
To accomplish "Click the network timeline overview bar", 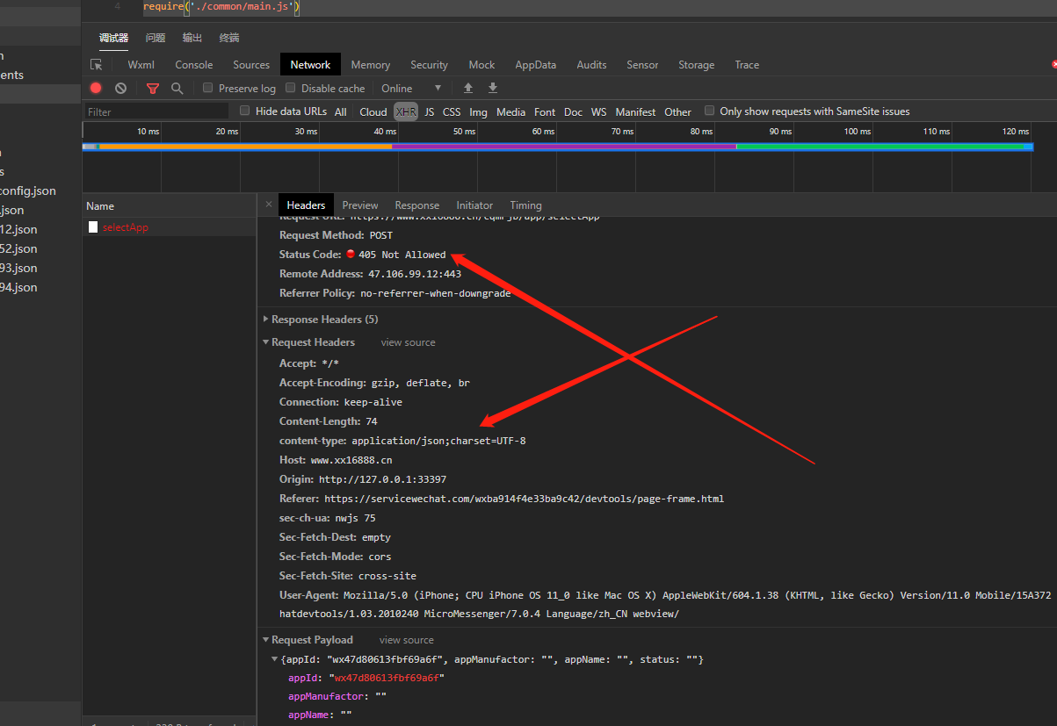I will (558, 147).
